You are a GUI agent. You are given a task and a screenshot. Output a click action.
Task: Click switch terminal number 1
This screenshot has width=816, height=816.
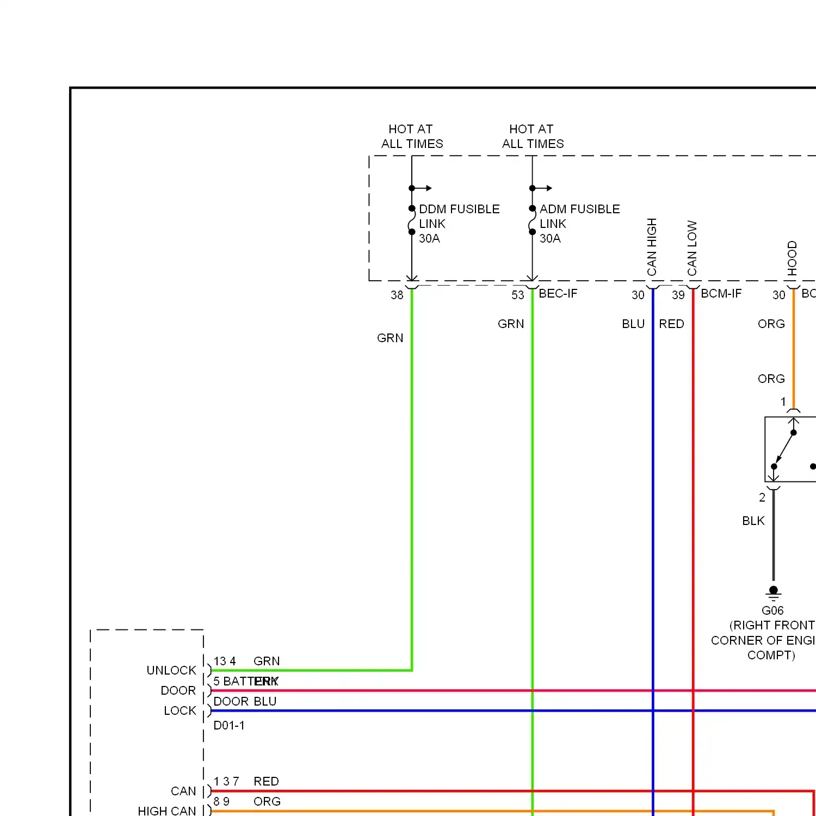click(783, 401)
